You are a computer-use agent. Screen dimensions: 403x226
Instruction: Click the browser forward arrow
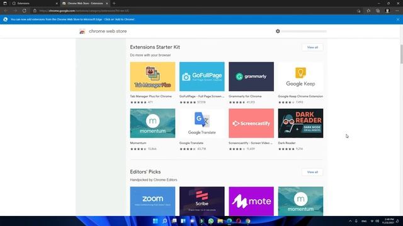(15, 11)
